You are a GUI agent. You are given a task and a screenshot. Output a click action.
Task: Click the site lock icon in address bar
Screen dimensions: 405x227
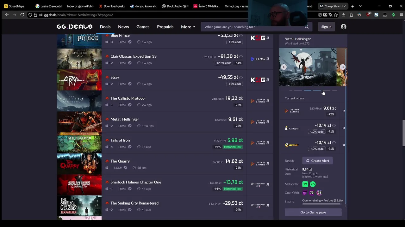pos(35,15)
